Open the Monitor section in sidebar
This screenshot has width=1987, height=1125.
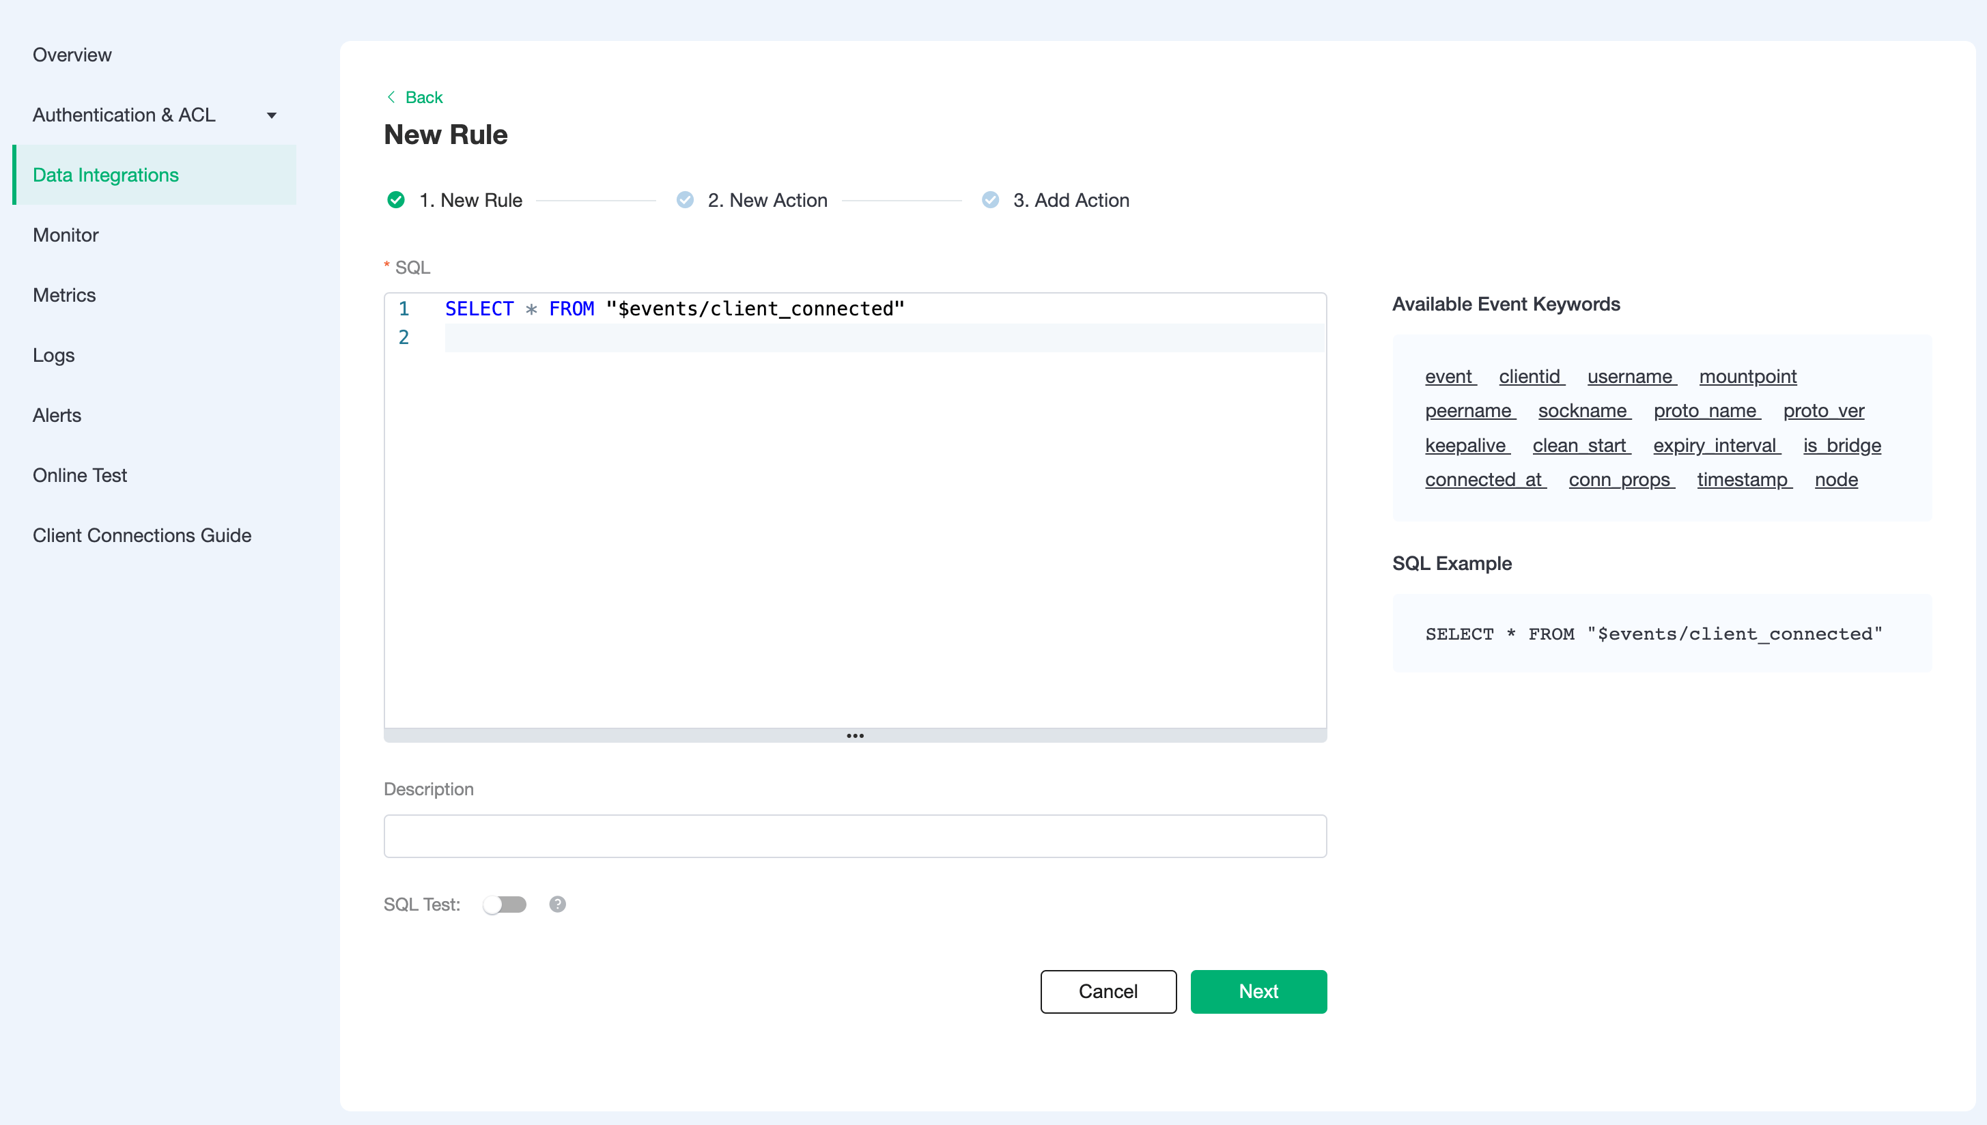[x=65, y=235]
